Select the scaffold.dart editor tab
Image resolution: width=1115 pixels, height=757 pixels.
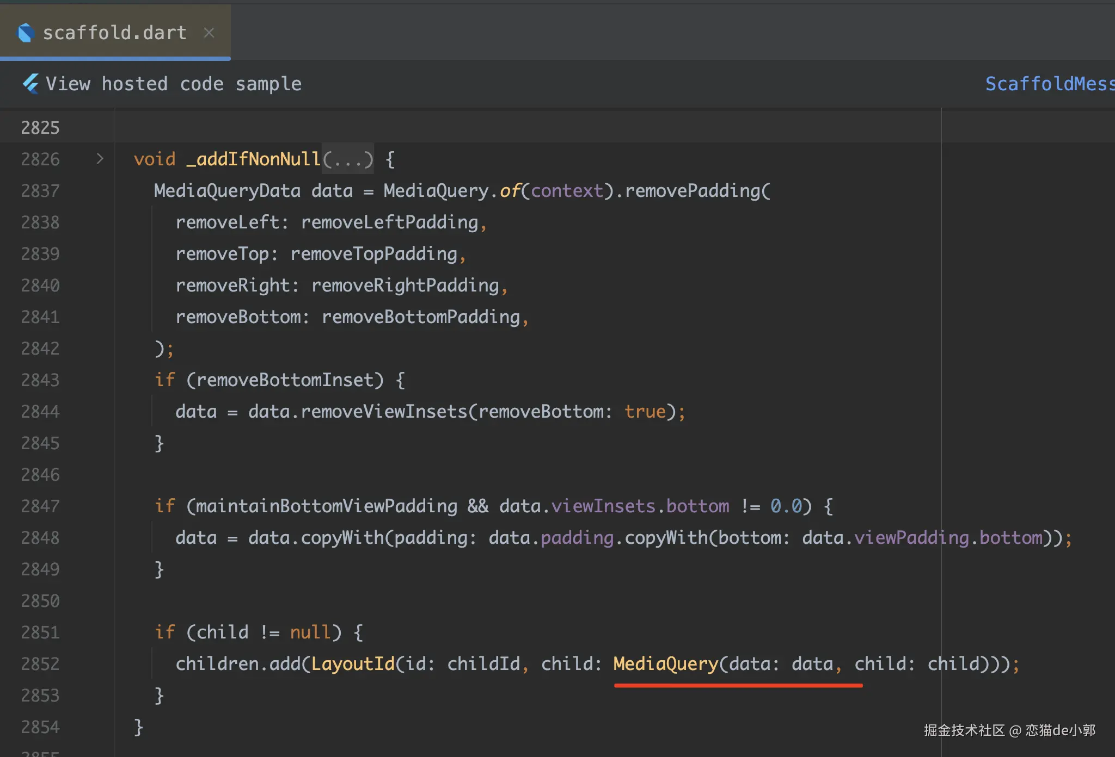point(114,33)
